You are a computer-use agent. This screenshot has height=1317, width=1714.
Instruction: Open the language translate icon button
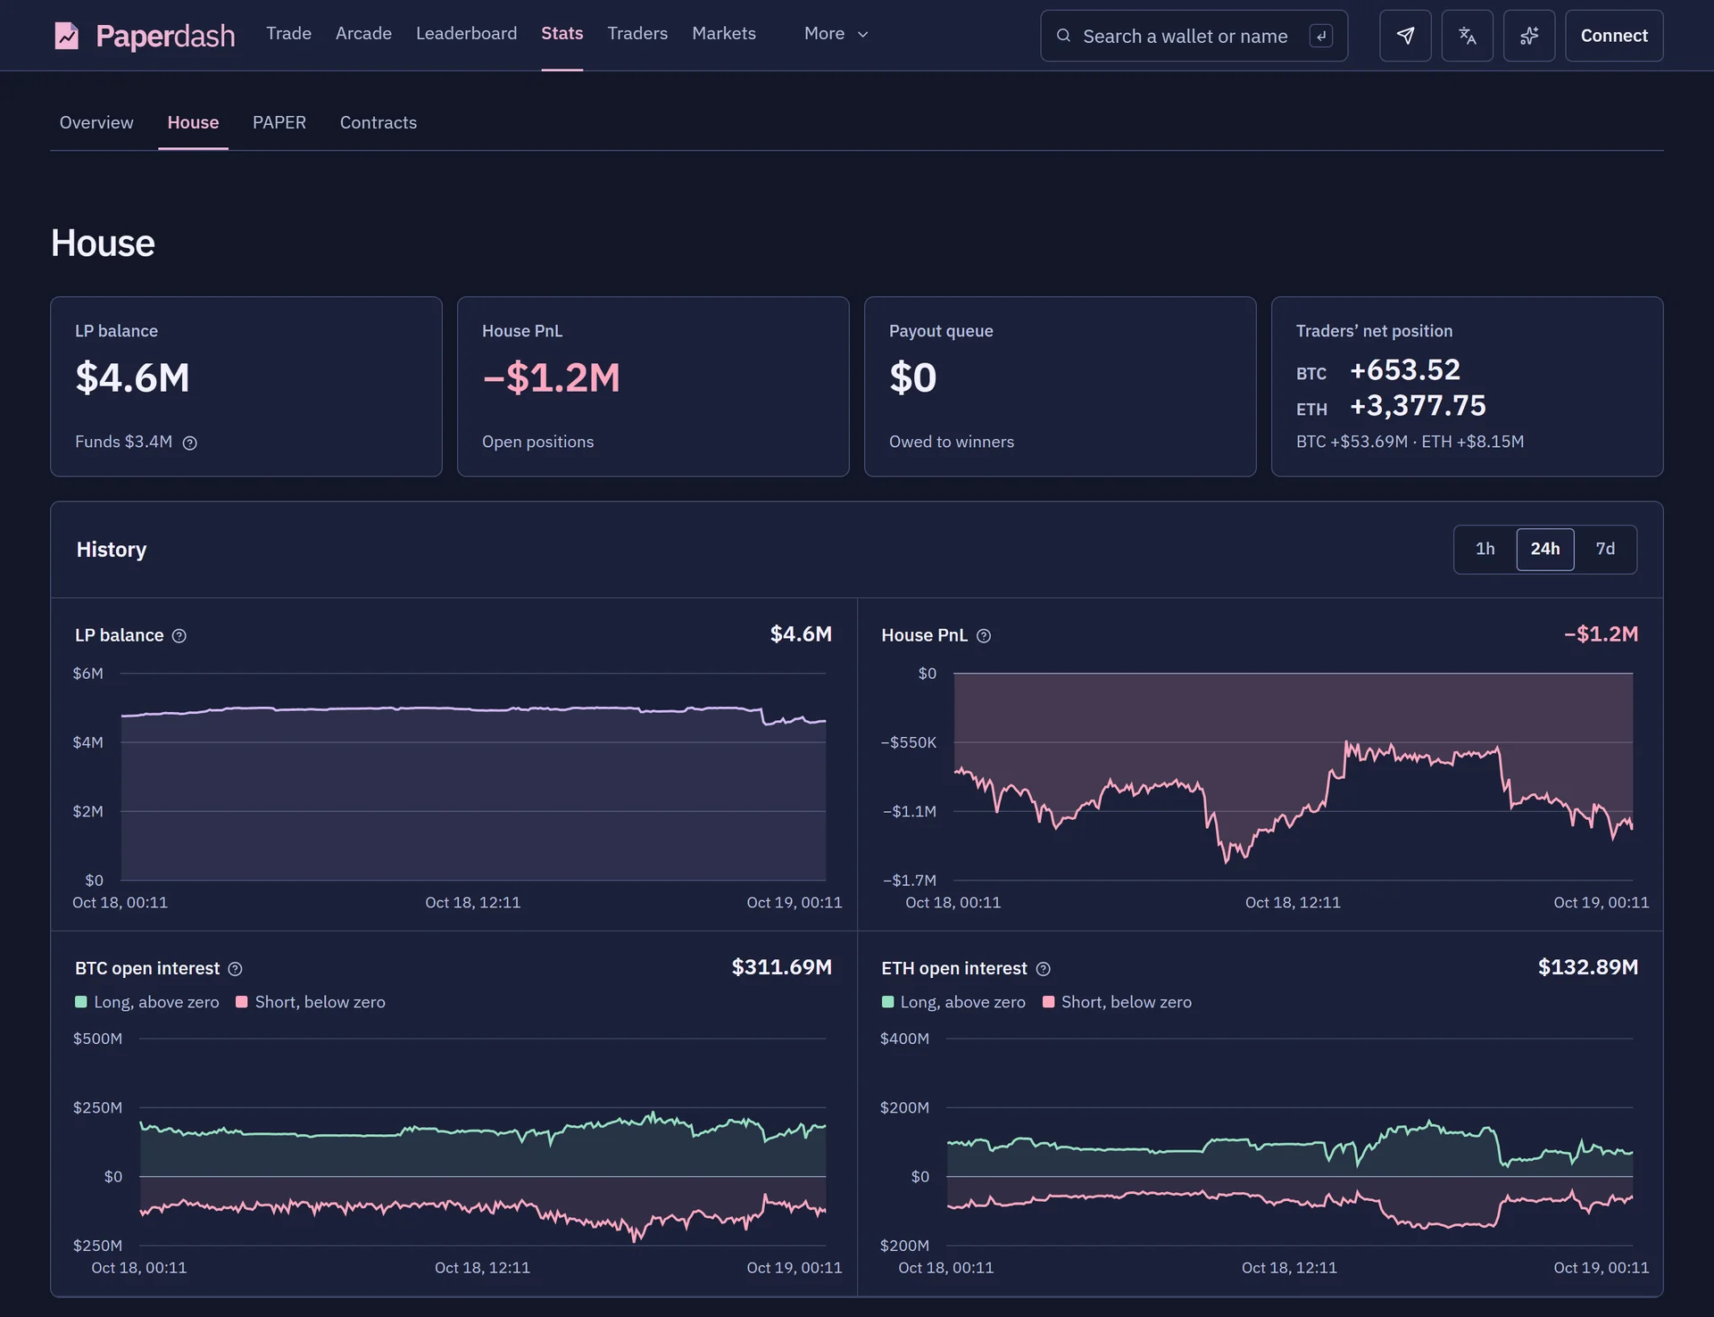pyautogui.click(x=1467, y=36)
